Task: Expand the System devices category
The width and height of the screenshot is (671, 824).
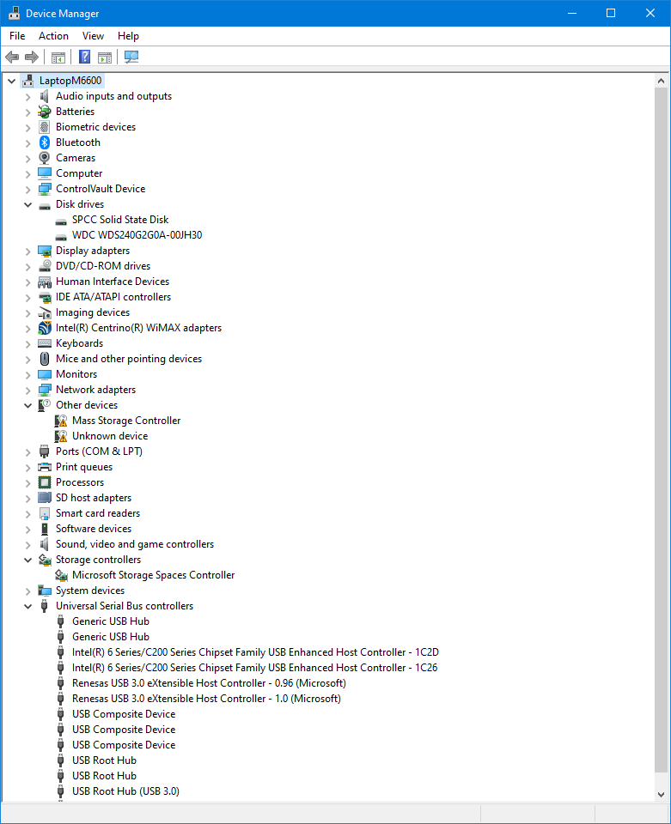Action: click(27, 591)
